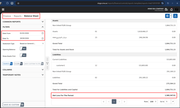Reload the browser page
Viewport: 180px width, 108px height.
168,3
